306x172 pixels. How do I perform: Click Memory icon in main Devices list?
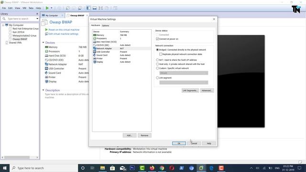coord(46,47)
